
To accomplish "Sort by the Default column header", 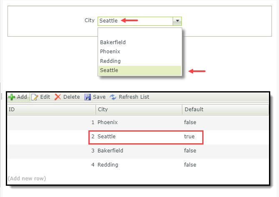I will pos(225,110).
